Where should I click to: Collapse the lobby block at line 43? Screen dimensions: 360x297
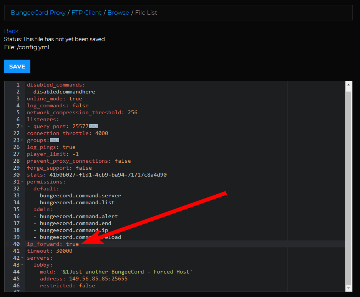click(22, 265)
